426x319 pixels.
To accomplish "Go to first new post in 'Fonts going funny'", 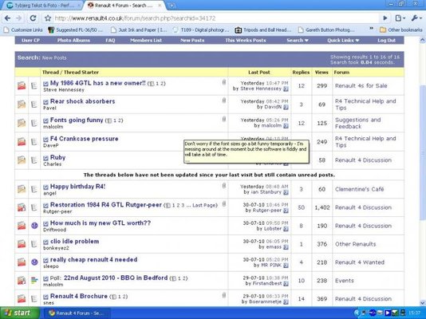I will 45,120.
